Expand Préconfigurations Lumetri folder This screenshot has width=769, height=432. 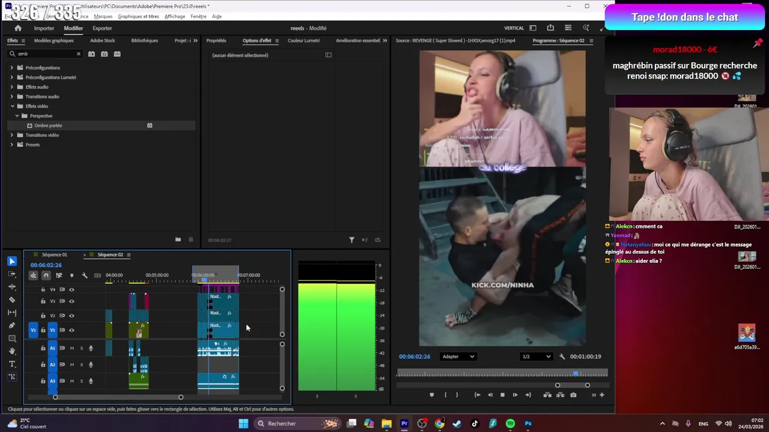click(11, 77)
